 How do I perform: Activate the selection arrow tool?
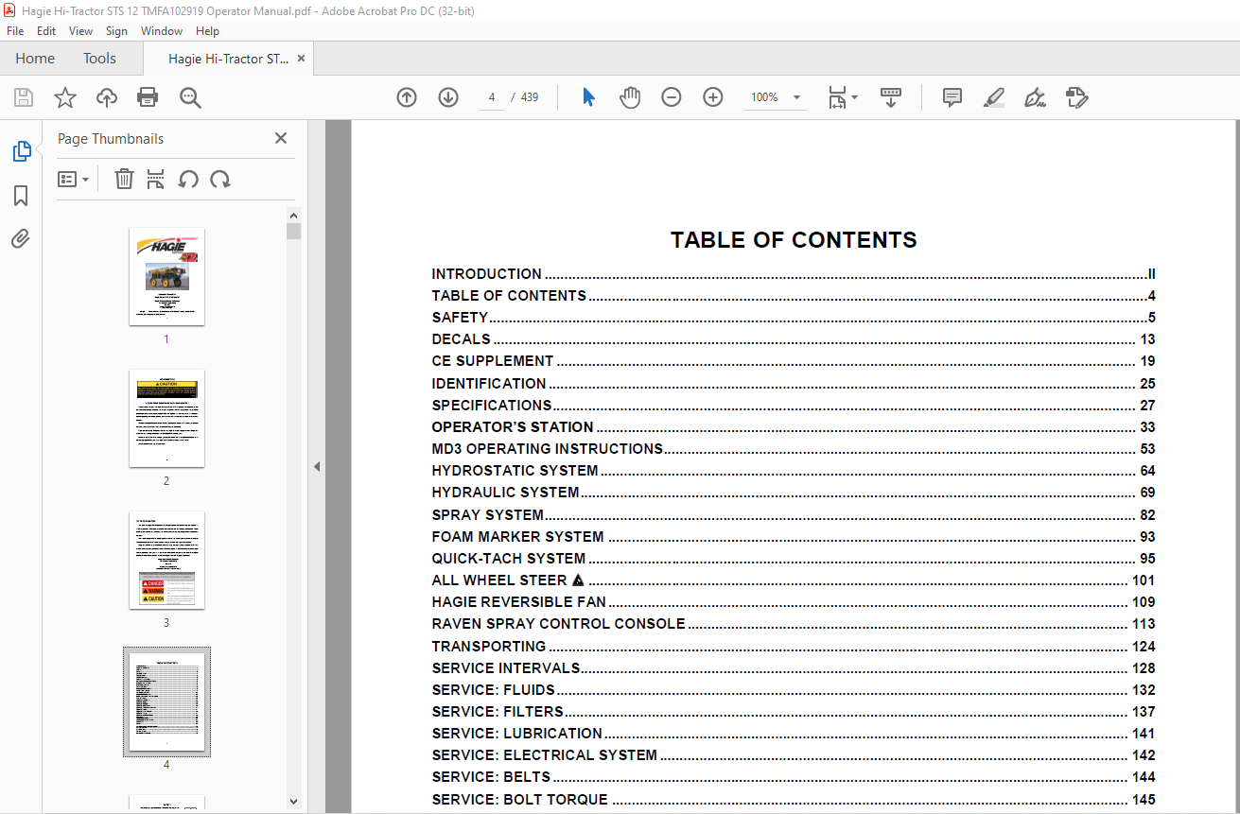point(588,97)
